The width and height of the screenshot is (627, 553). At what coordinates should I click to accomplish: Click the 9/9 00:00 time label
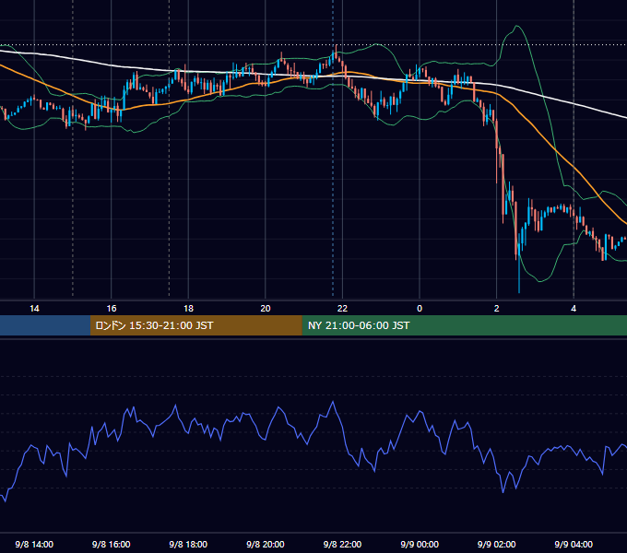420,544
